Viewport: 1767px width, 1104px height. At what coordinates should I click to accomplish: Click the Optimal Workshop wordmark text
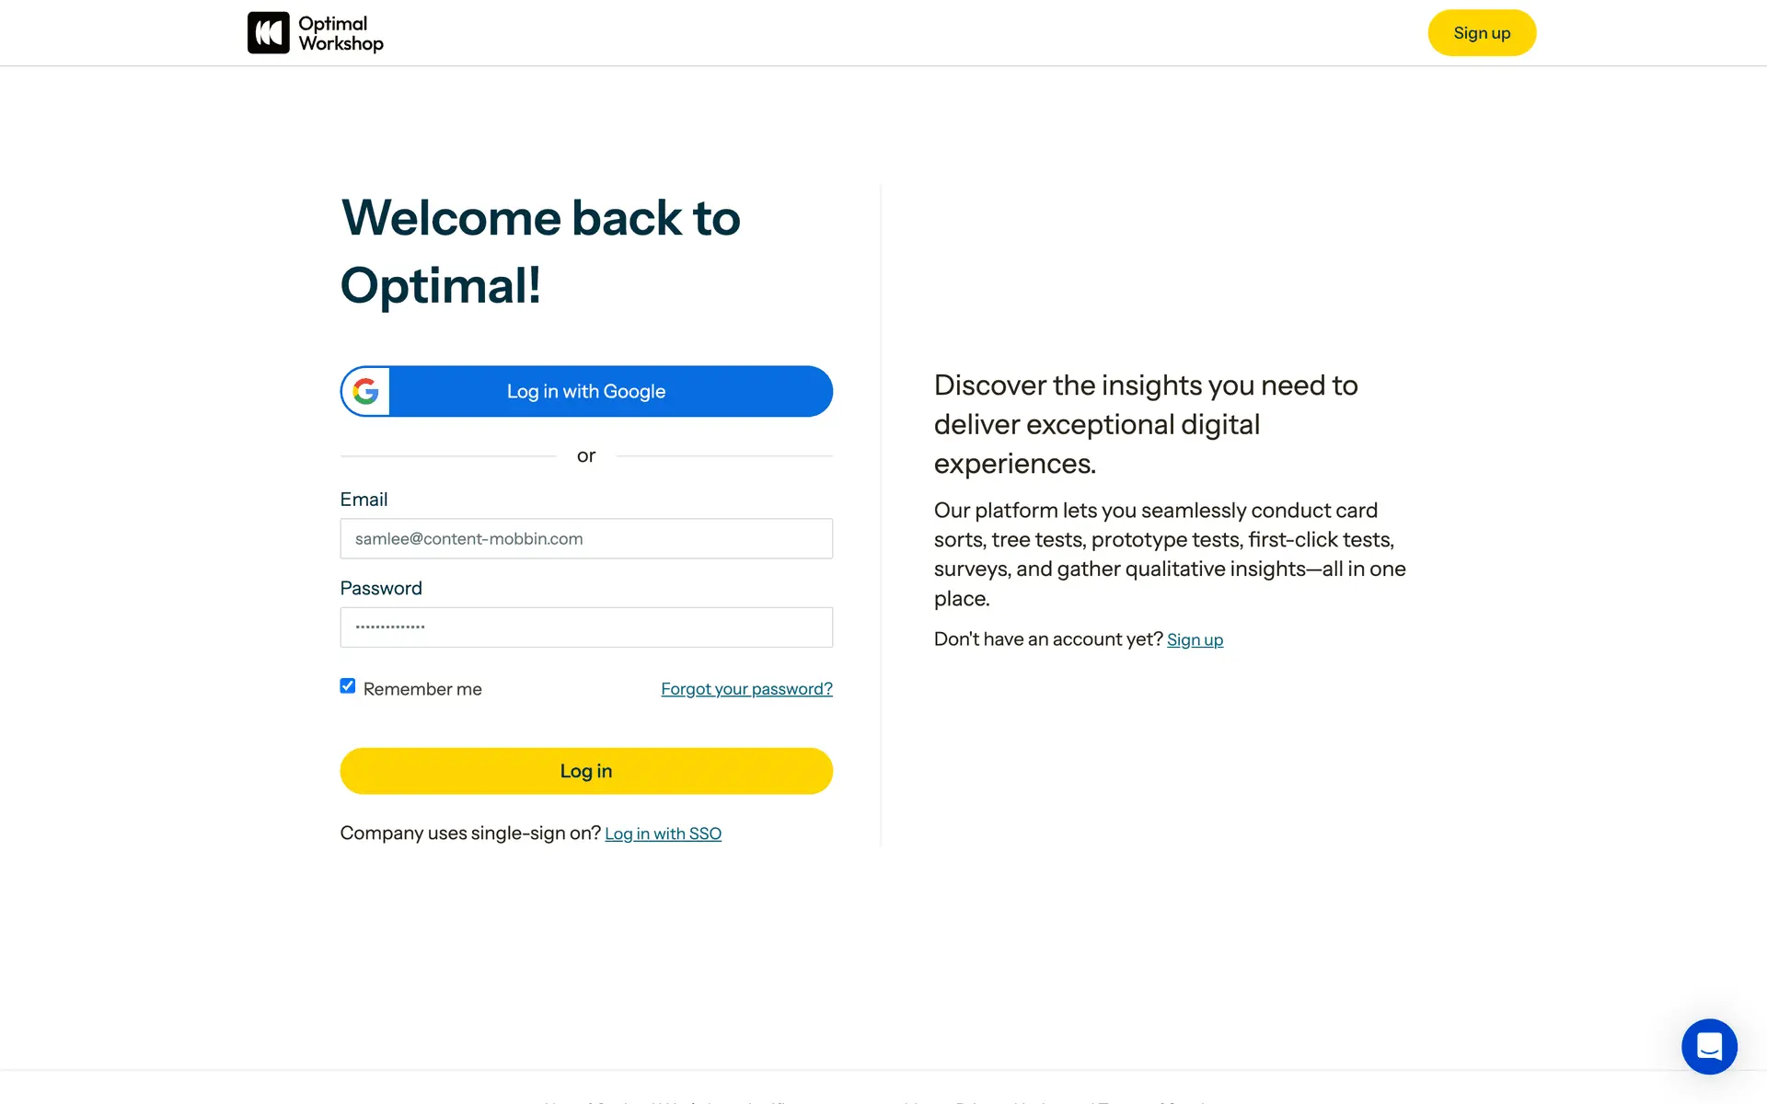point(341,33)
